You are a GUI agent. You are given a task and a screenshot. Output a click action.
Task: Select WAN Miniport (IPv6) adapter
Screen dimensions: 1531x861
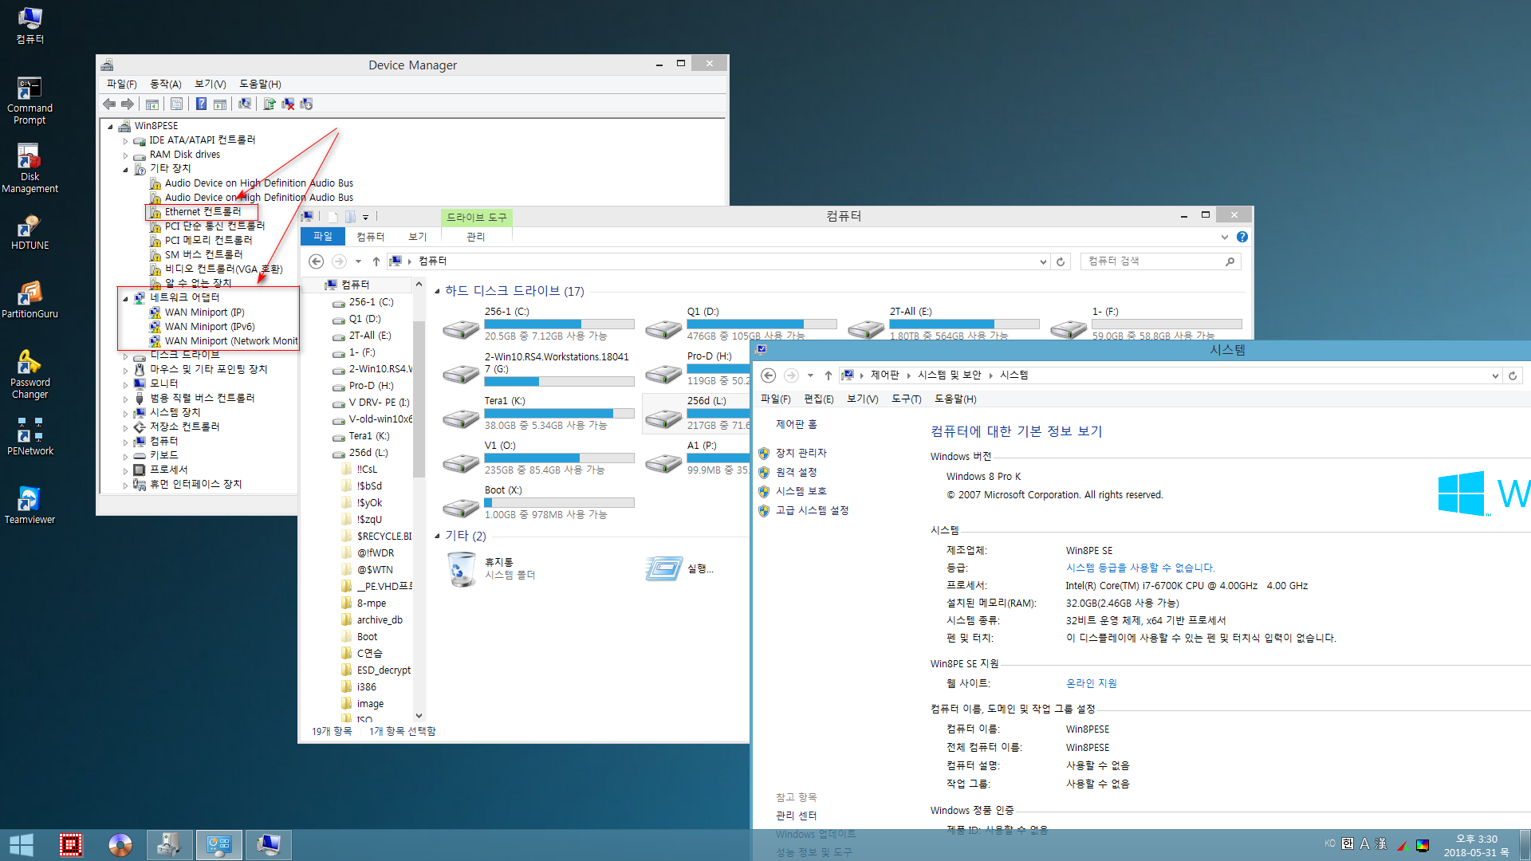210,327
